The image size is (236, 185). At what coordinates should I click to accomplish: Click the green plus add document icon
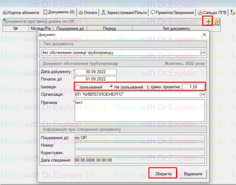click(x=208, y=22)
